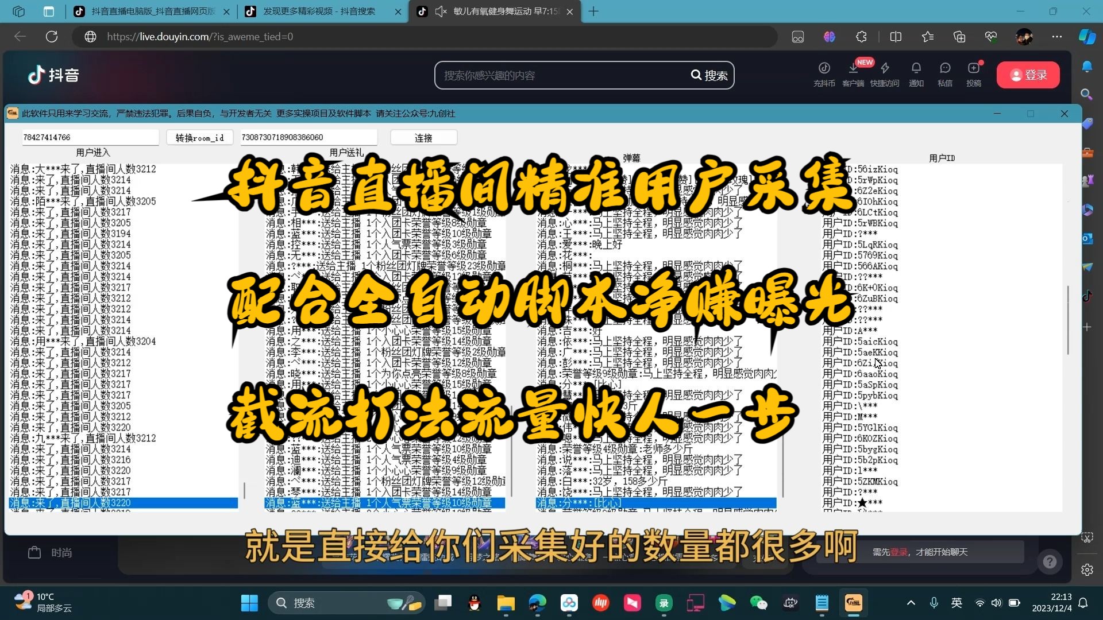Image resolution: width=1103 pixels, height=620 pixels.
Task: Open QQ penguin icon in taskbar
Action: 474,603
